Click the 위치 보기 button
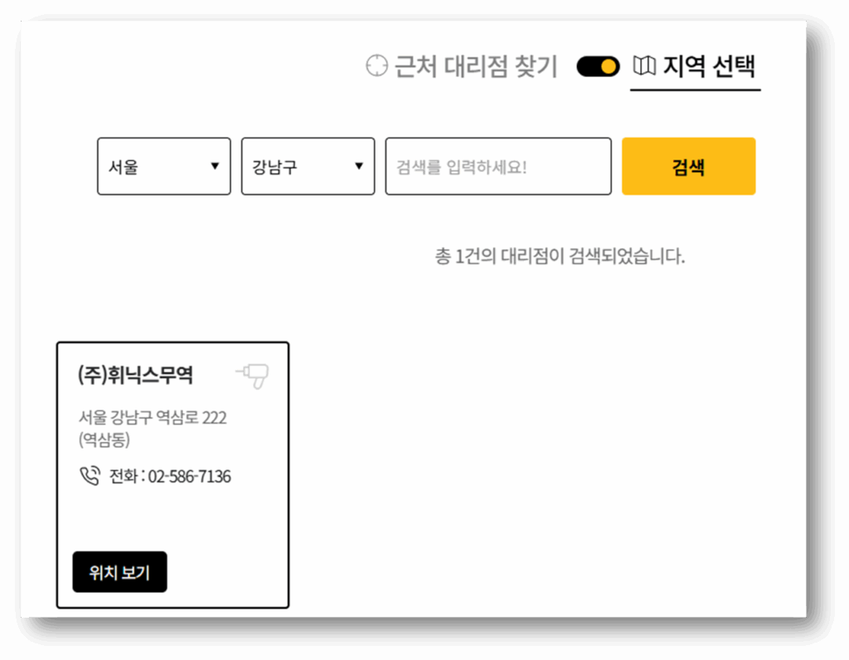Image resolution: width=849 pixels, height=660 pixels. tap(119, 572)
